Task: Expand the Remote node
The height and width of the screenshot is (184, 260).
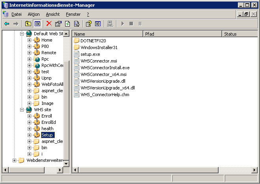Action: (x=29, y=53)
